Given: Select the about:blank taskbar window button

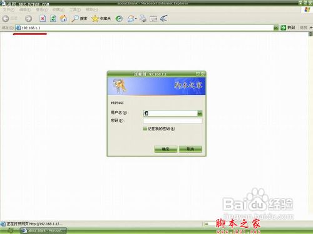Looking at the screenshot, I should point(43,231).
